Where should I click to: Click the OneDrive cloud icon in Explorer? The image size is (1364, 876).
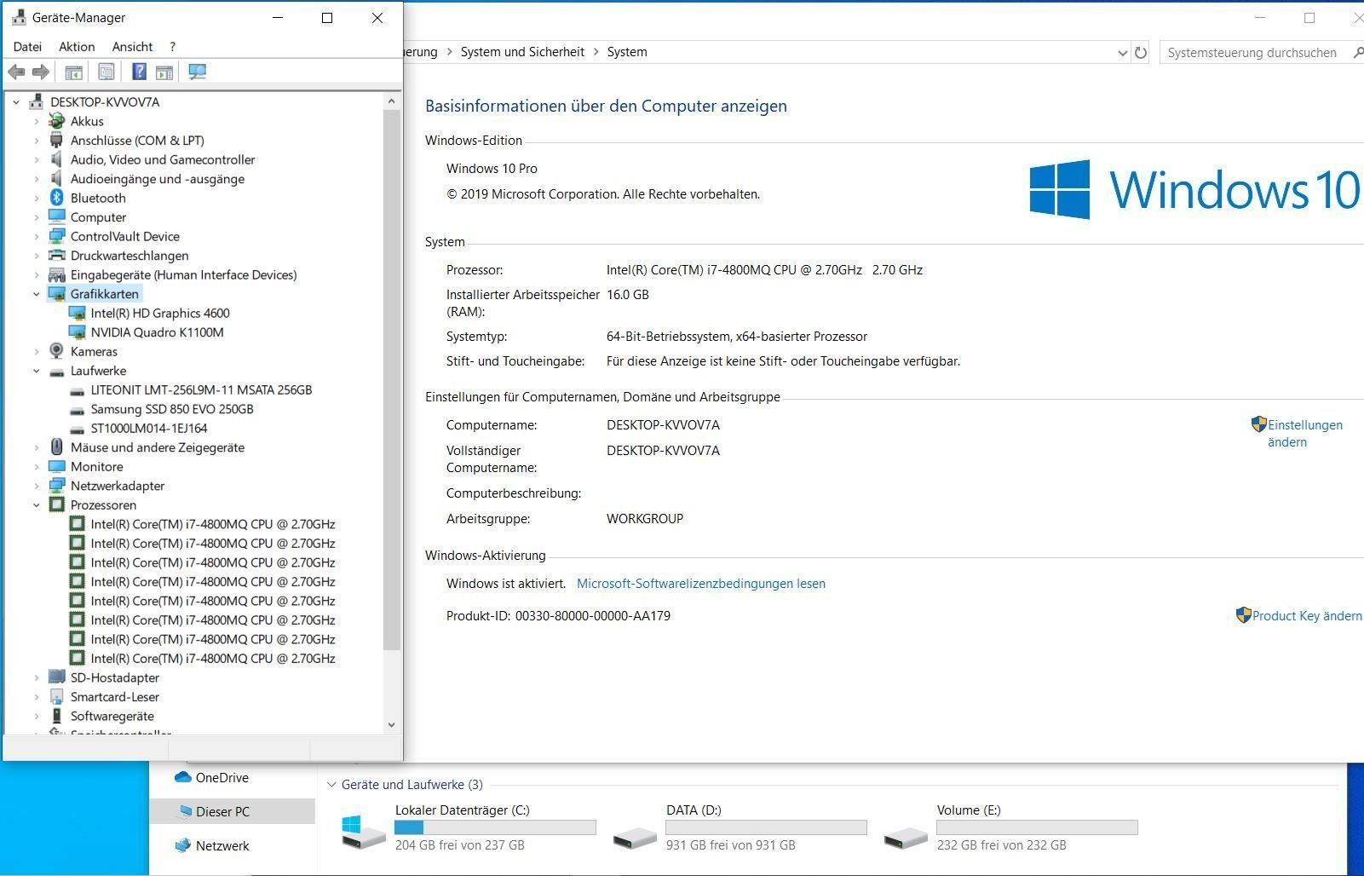pyautogui.click(x=182, y=777)
